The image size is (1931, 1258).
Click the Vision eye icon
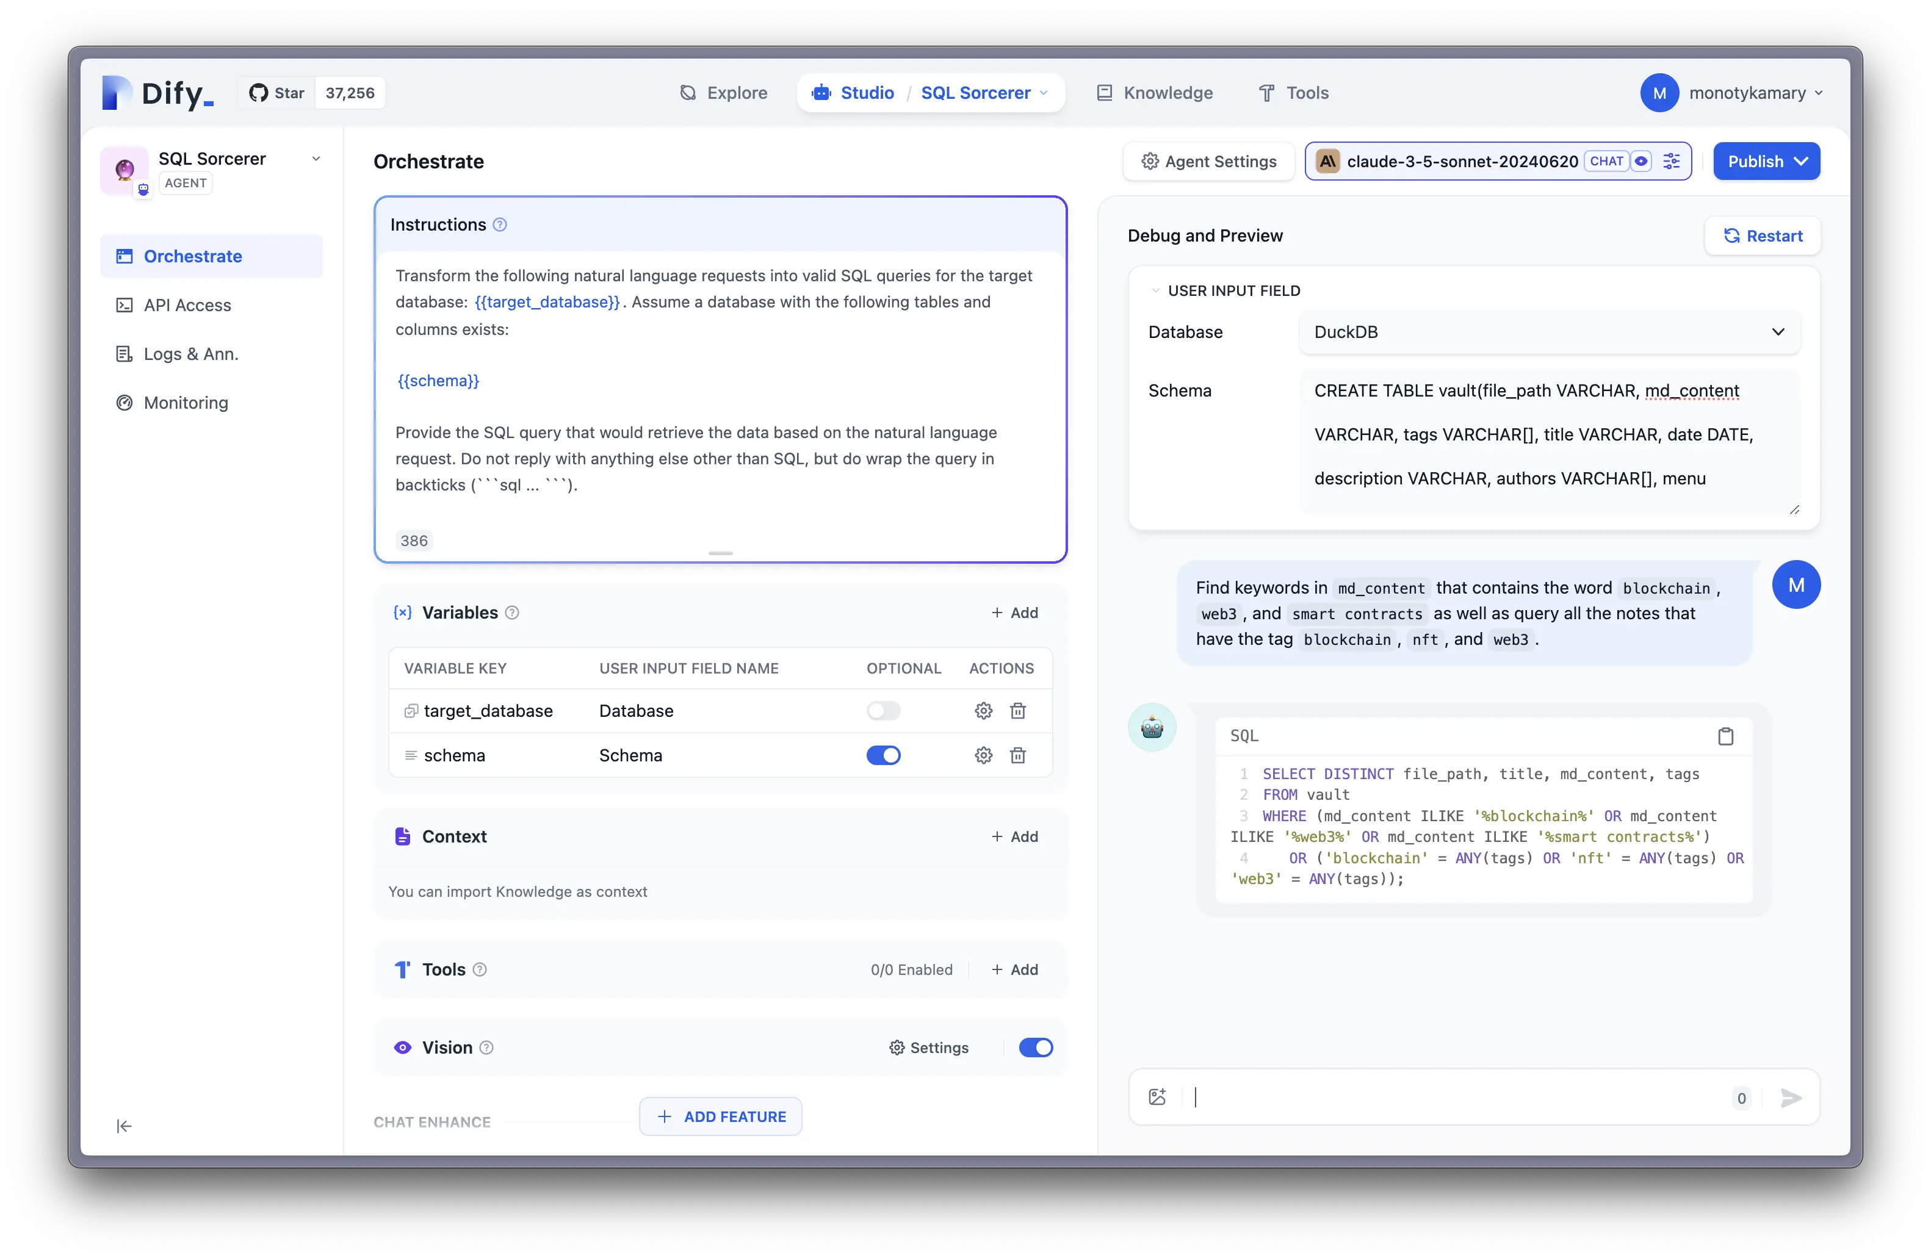click(x=402, y=1047)
